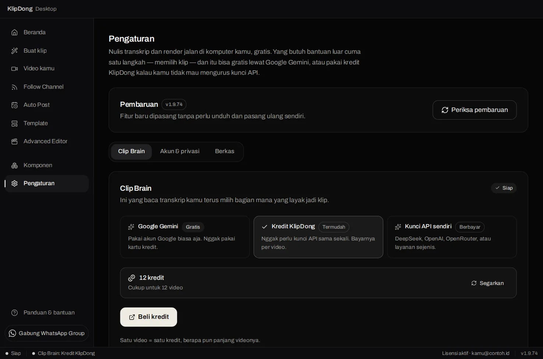This screenshot has width=543, height=359.
Task: Refresh credits with Segarkan button
Action: tap(487, 283)
